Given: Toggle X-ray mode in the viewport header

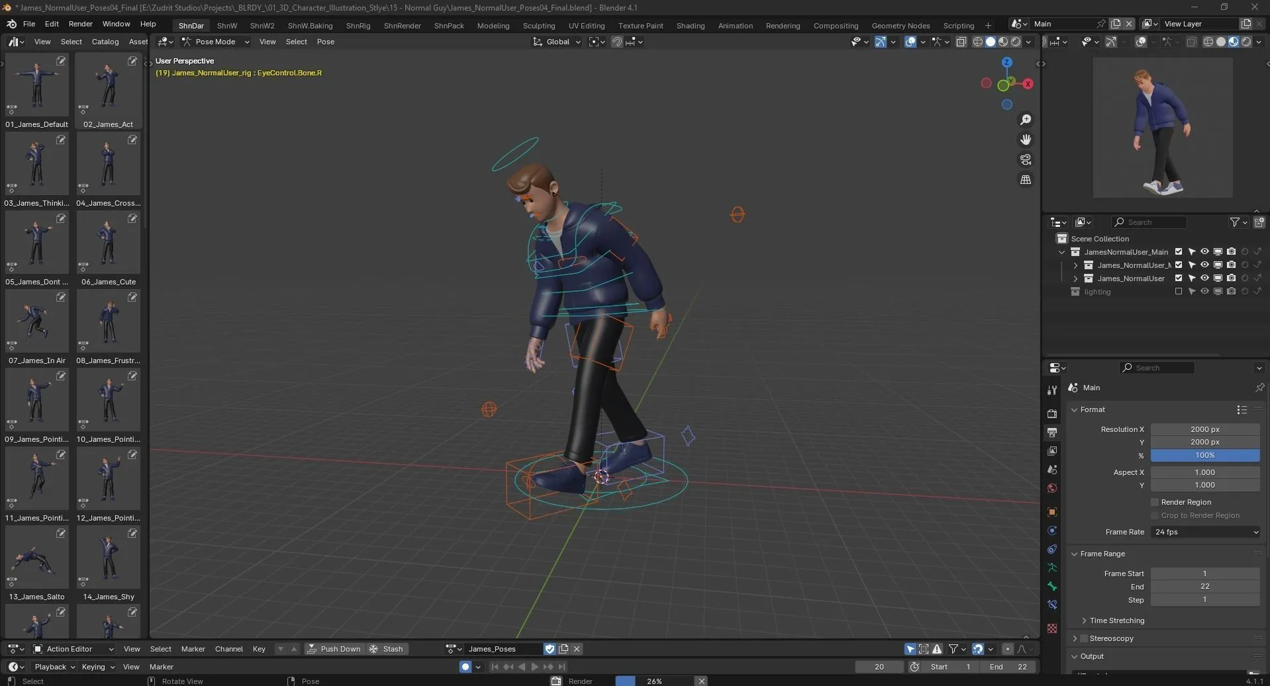Looking at the screenshot, I should point(1192,41).
